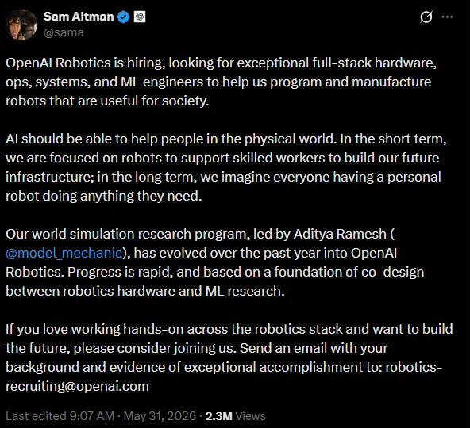Click the May 31, 2026 date

(160, 416)
